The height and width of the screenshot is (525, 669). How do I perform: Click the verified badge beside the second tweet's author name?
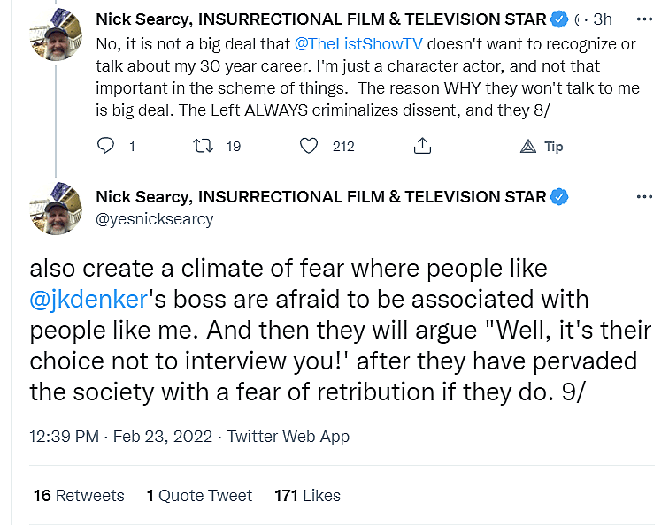tap(559, 197)
